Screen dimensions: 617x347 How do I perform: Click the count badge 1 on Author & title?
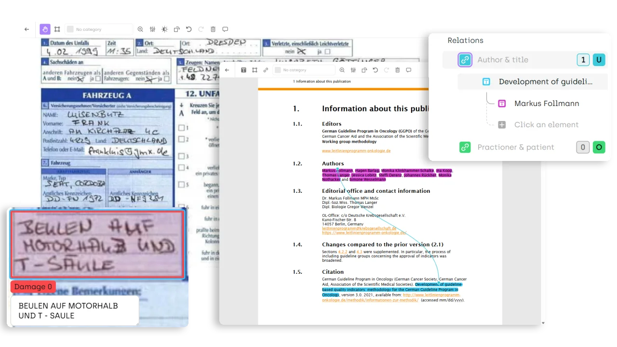tap(583, 60)
